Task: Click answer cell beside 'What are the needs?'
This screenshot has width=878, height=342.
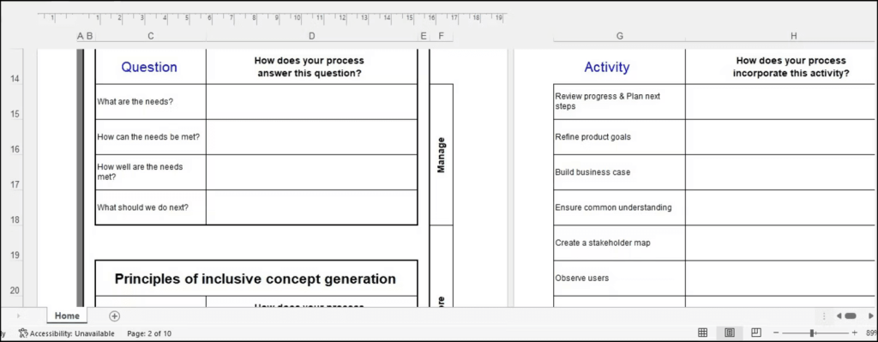Action: click(x=312, y=102)
